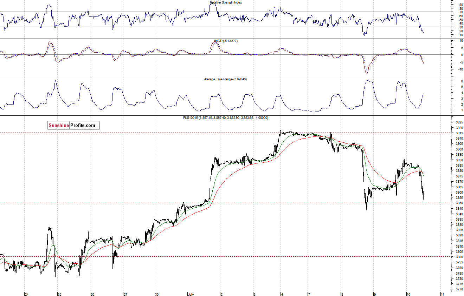The width and height of the screenshot is (464, 296).
Task: Select date 25 on the time axis
Action: point(59,294)
